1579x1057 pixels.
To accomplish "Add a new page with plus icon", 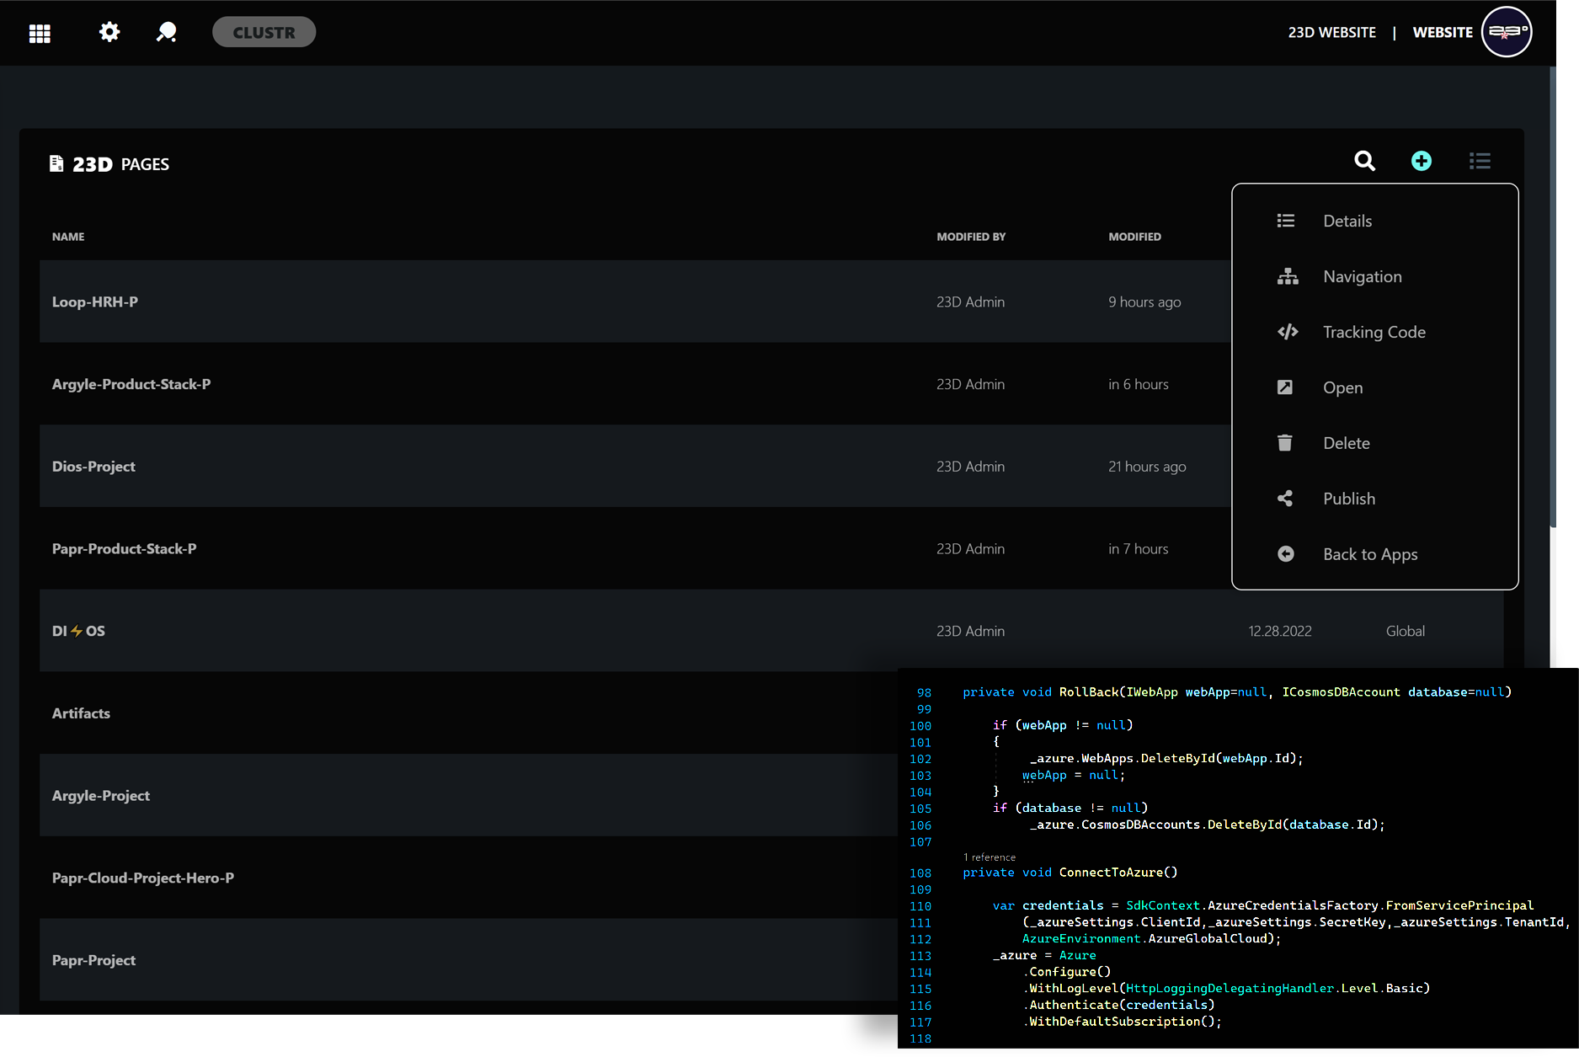I will (1422, 161).
